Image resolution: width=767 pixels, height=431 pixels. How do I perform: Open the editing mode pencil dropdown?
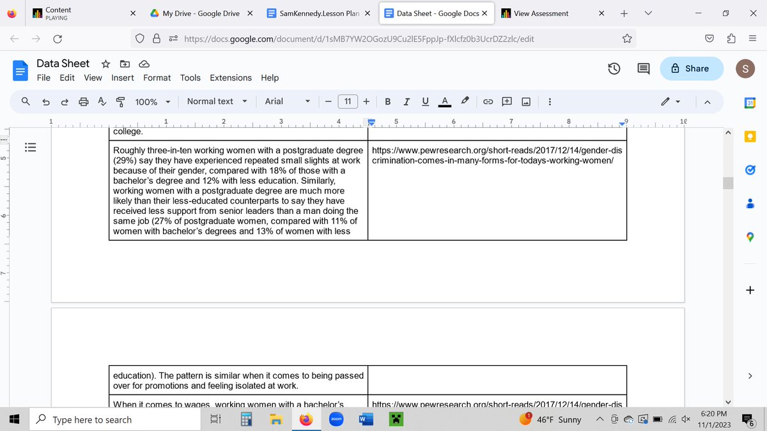coord(670,102)
